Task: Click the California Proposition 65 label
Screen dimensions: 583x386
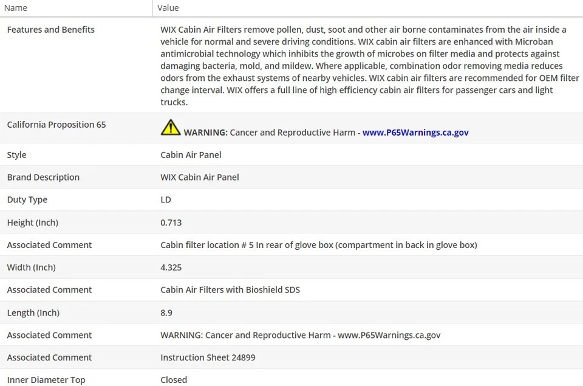Action: click(x=56, y=125)
